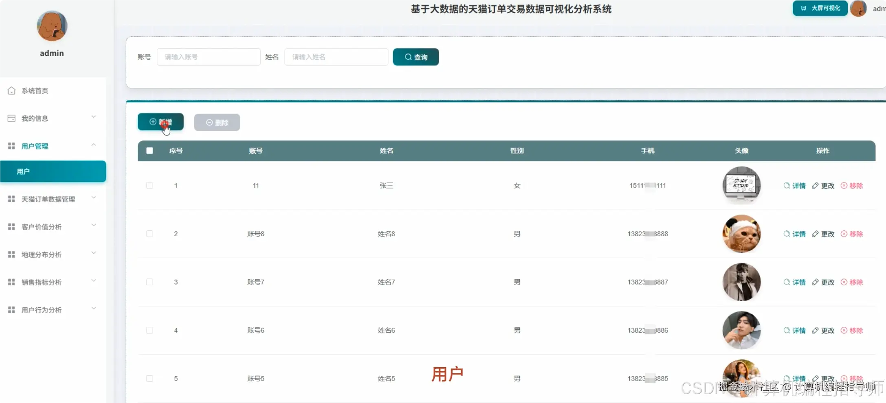
Task: Click the 更改 pencil icon for 账号8
Action: point(815,234)
